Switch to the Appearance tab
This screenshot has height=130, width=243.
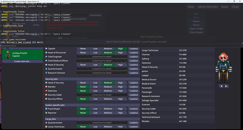tap(51, 38)
